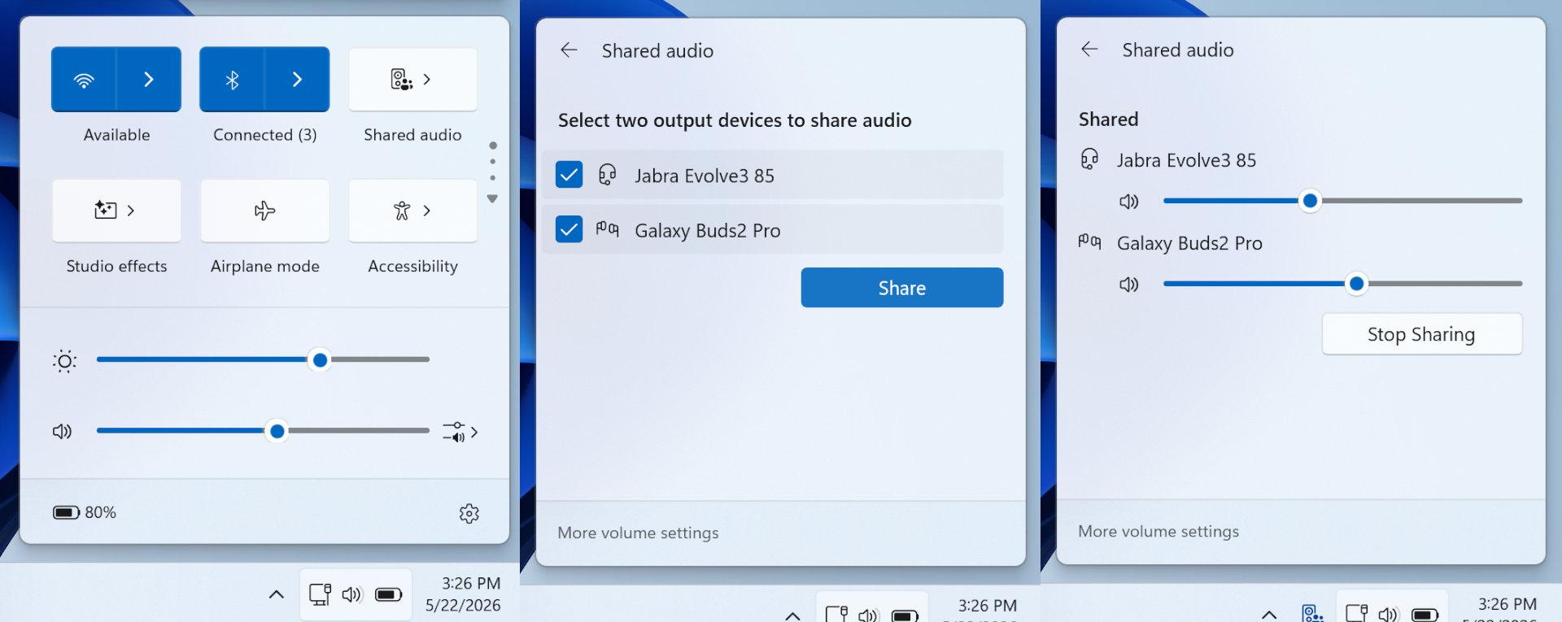Viewport: 1562px width, 622px height.
Task: Uncheck the Galaxy Buds2 Pro checkbox
Action: point(569,229)
